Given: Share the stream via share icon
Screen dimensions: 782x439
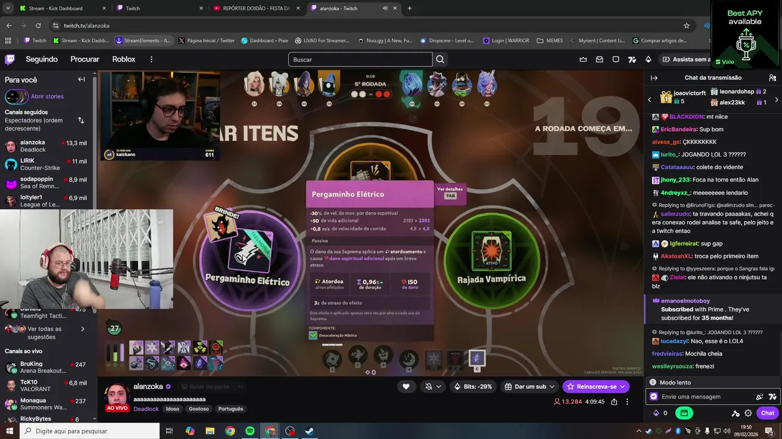Looking at the screenshot, I should pos(614,402).
